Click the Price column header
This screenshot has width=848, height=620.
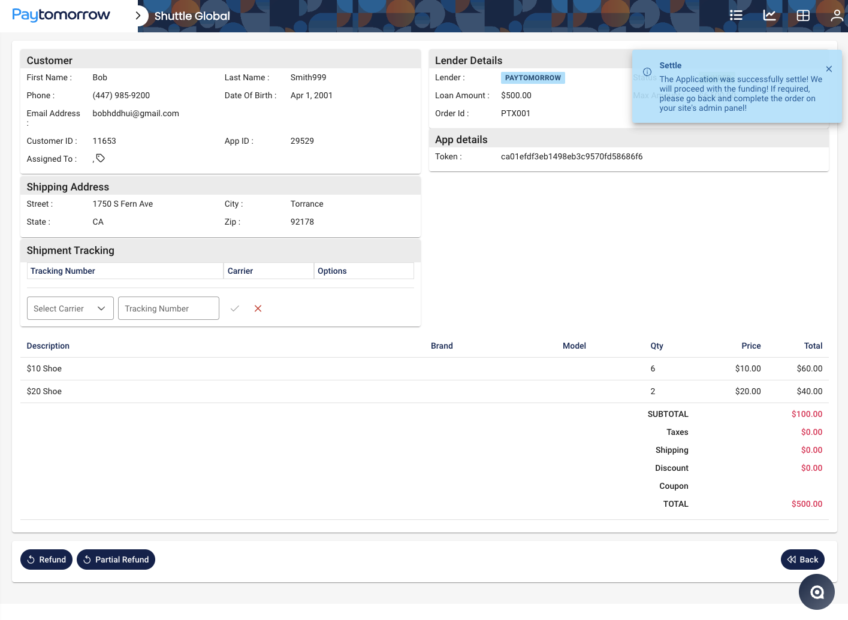click(x=751, y=346)
